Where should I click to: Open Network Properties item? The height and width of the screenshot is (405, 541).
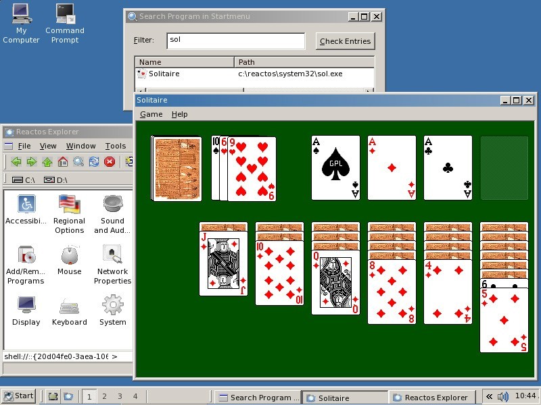pyautogui.click(x=112, y=265)
